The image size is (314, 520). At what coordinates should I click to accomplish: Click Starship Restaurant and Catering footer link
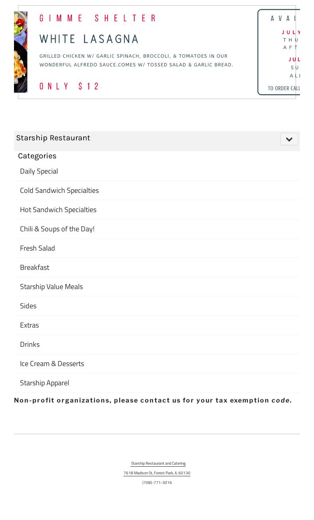point(158,463)
